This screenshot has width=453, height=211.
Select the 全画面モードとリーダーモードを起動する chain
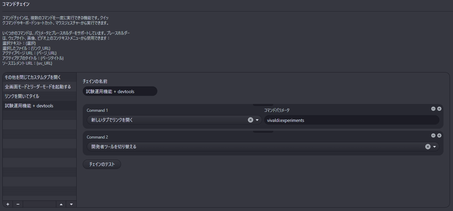click(x=40, y=87)
